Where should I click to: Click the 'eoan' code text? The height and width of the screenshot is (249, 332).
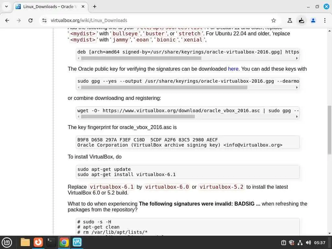(143, 40)
